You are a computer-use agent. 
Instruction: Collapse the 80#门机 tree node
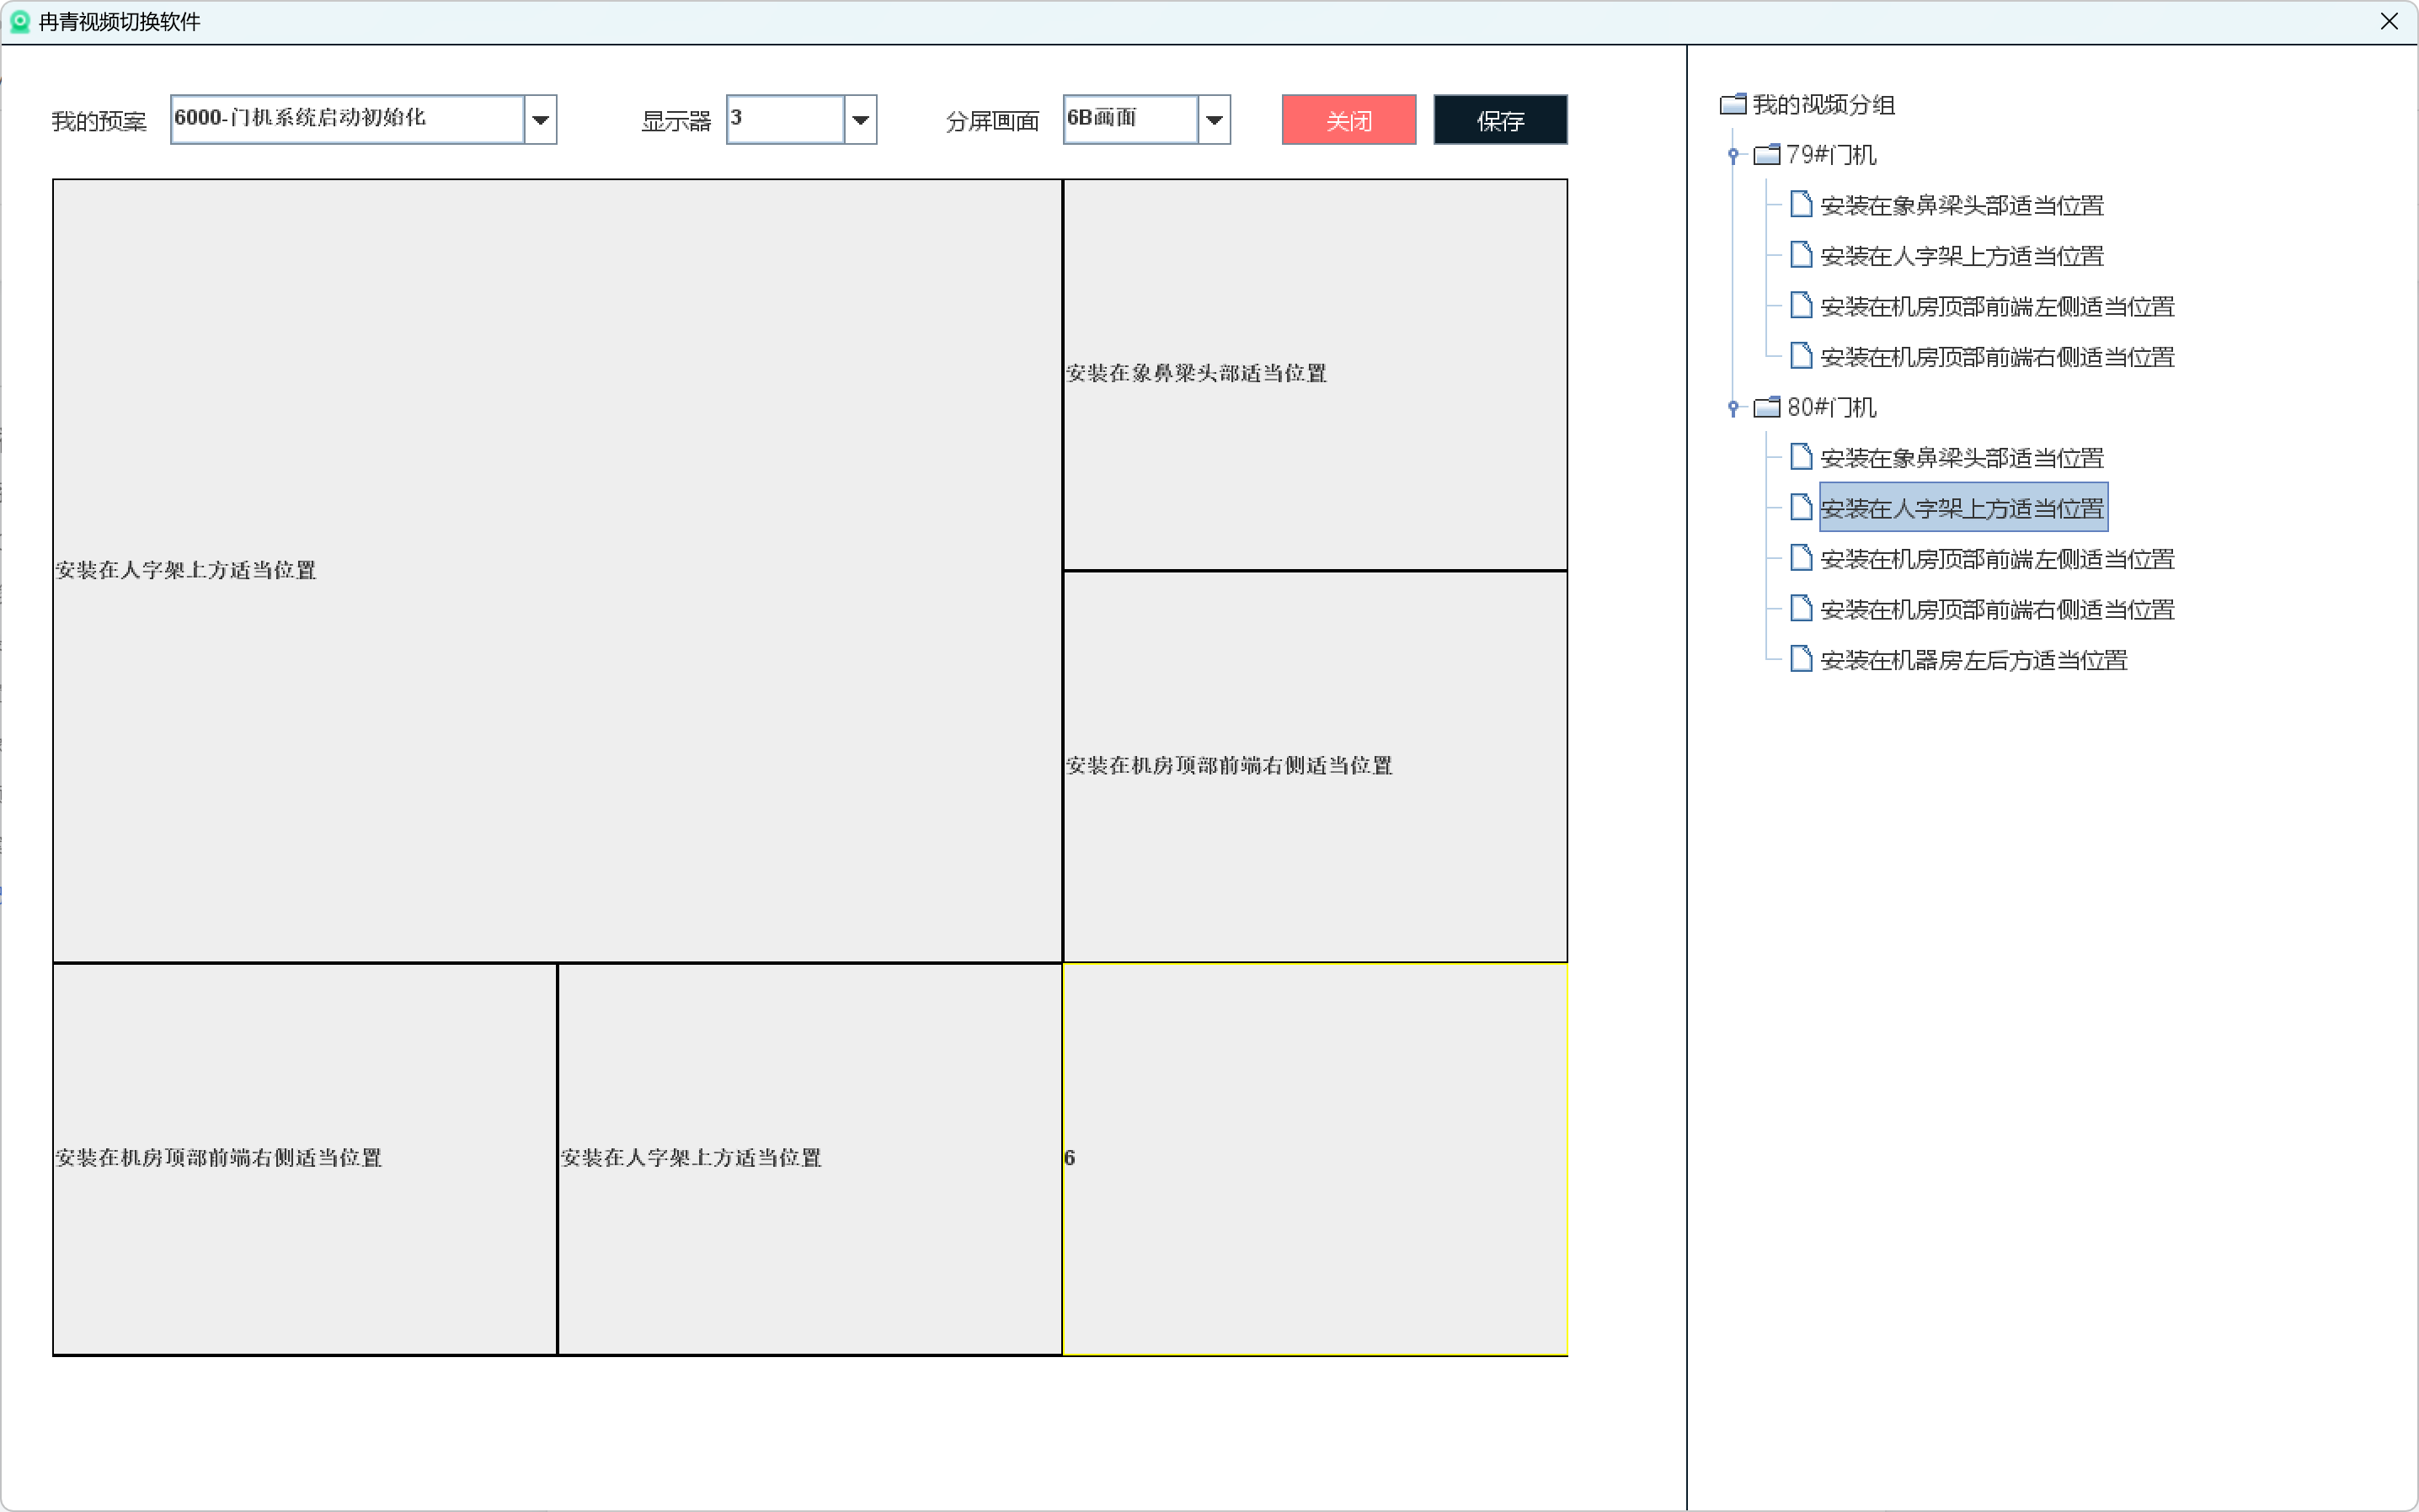tap(1733, 407)
